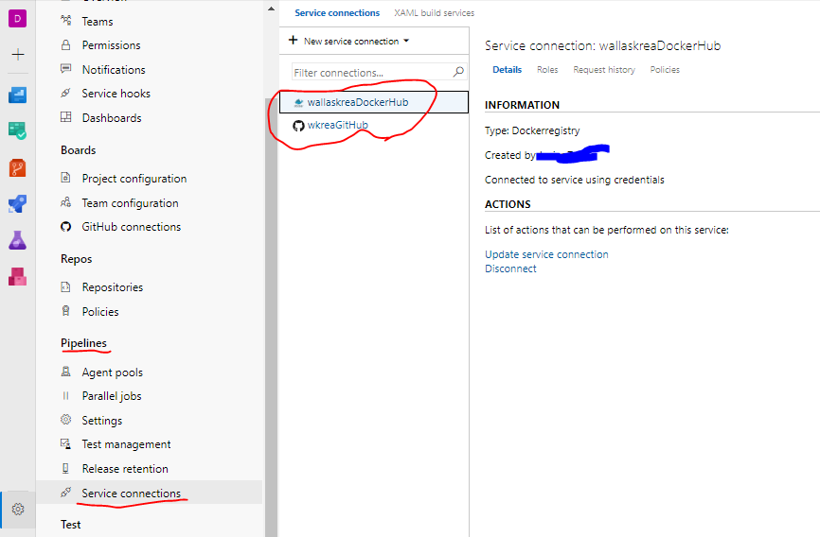Click the Project settings gear icon

point(18,509)
